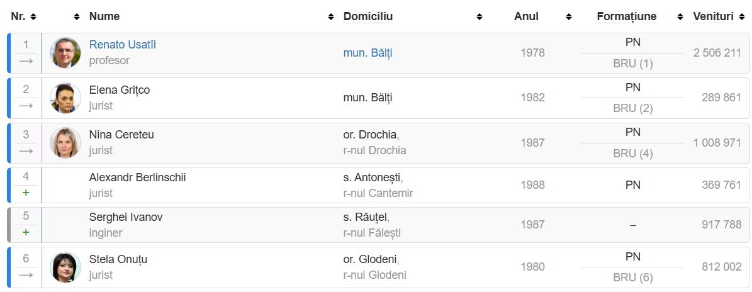Click the green plus icon for Alexandr Berlinschii
This screenshot has width=752, height=292.
pyautogui.click(x=26, y=193)
